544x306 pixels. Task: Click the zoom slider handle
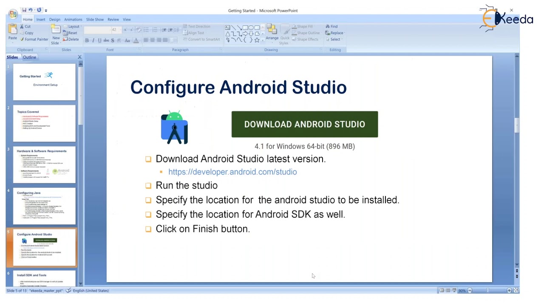tap(488, 291)
